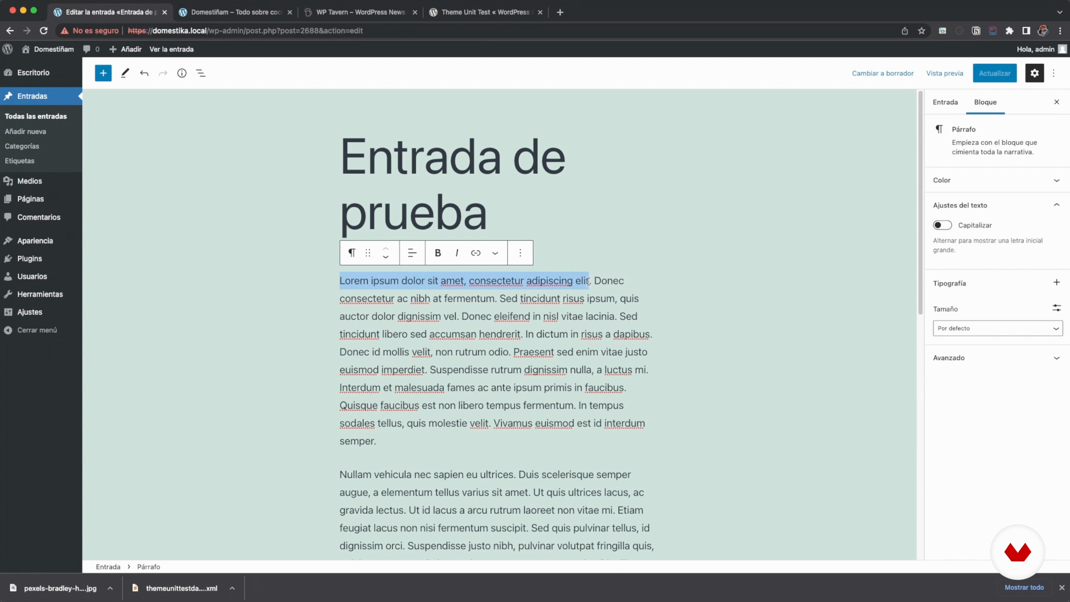
Task: Select the pencil Tools icon
Action: pyautogui.click(x=125, y=73)
